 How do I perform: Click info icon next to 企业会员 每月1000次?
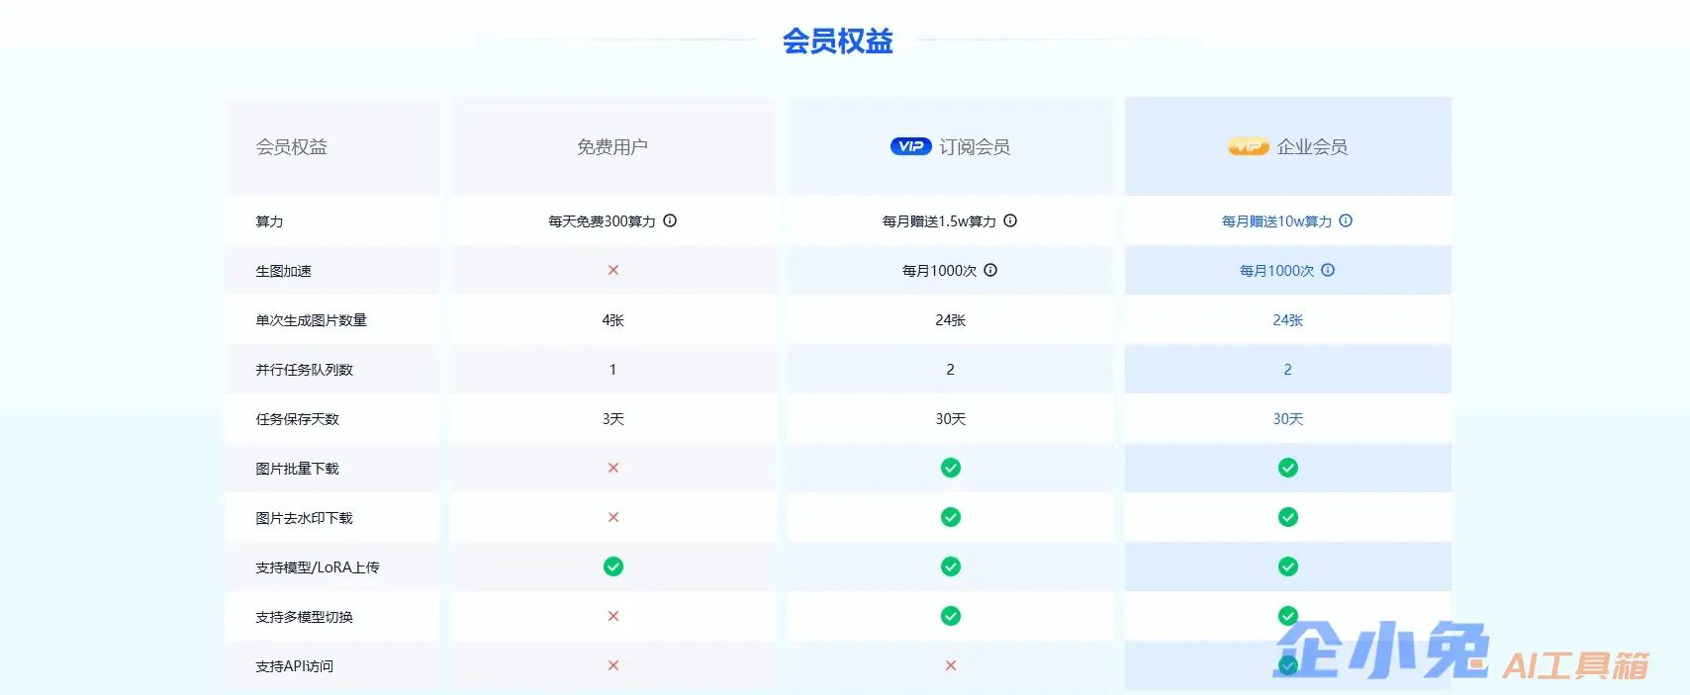coord(1328,270)
